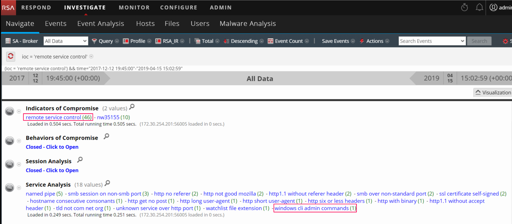This screenshot has height=224, width=512.
Task: Click the red settings gear icon
Action: click(505, 41)
